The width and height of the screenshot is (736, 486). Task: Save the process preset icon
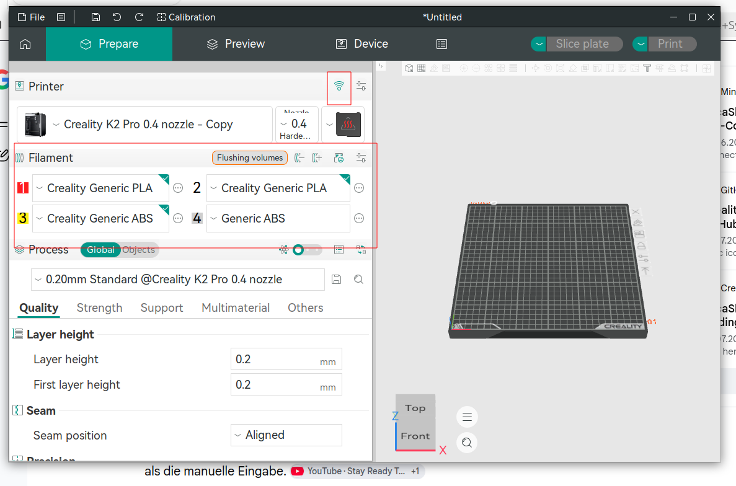pyautogui.click(x=336, y=280)
